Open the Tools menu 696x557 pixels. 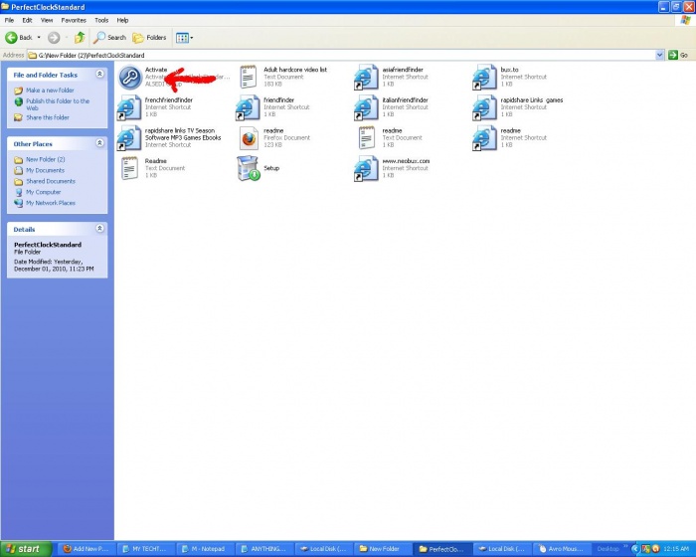click(101, 21)
